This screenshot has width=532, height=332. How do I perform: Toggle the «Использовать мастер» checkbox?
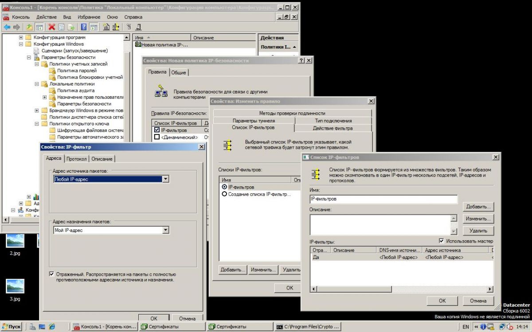point(442,241)
